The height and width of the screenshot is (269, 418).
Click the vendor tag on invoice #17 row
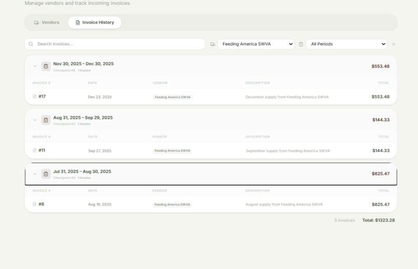coord(173,97)
